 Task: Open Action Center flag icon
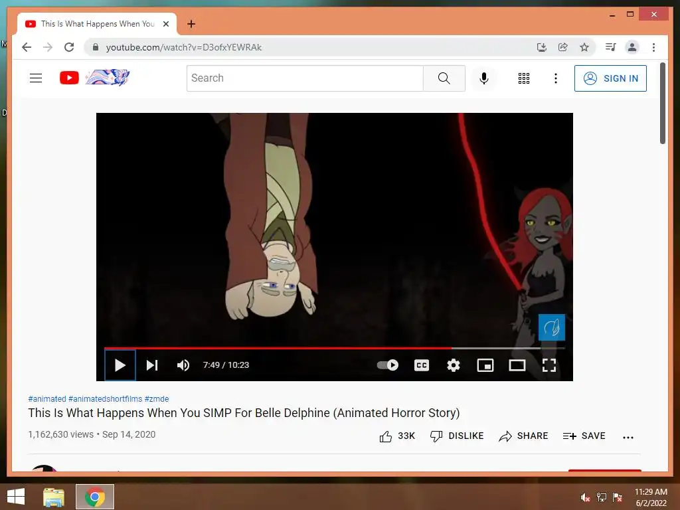click(618, 497)
